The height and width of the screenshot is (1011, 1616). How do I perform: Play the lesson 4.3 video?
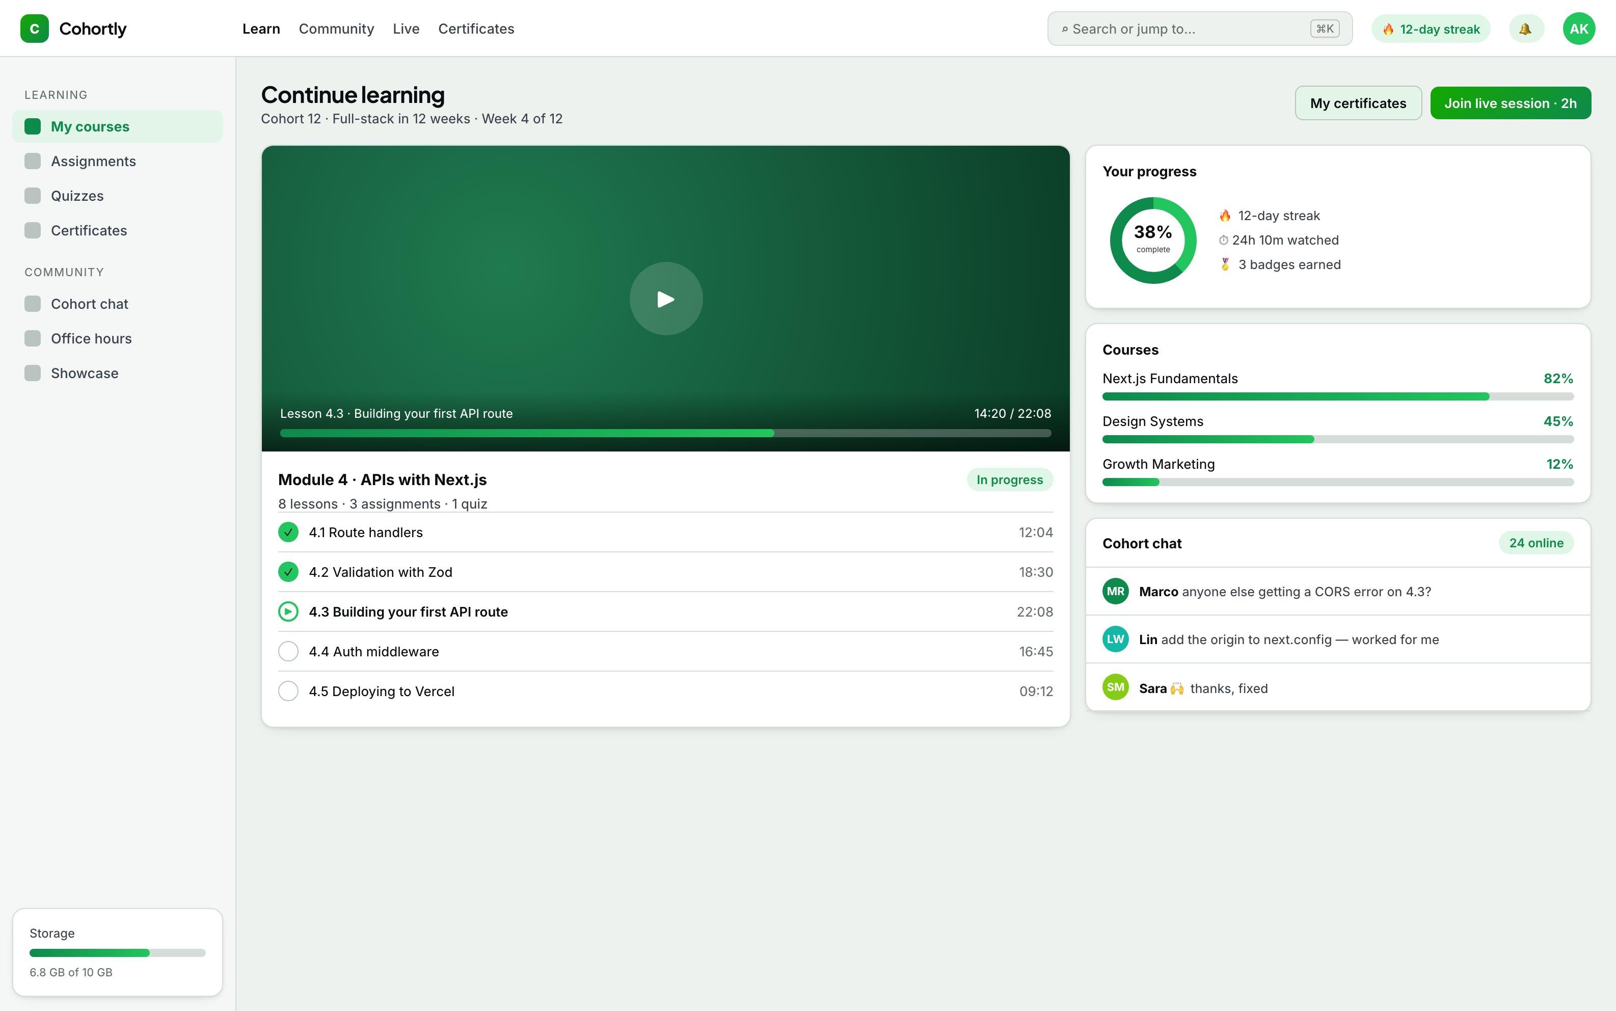pyautogui.click(x=666, y=298)
